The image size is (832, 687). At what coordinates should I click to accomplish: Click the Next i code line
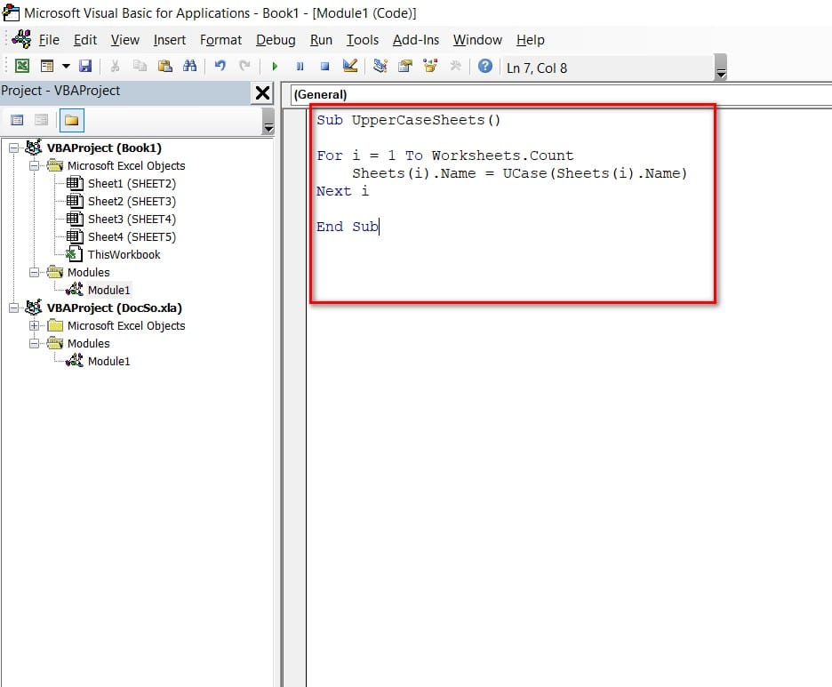click(342, 191)
